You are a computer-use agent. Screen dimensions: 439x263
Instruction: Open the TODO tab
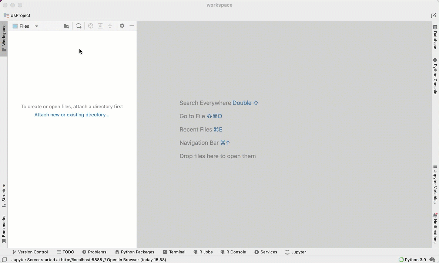click(x=66, y=252)
